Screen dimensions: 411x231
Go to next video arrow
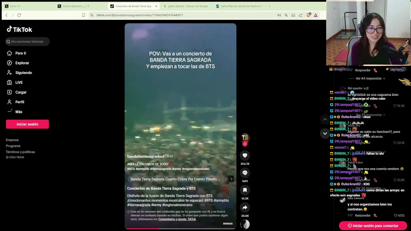(x=325, y=133)
